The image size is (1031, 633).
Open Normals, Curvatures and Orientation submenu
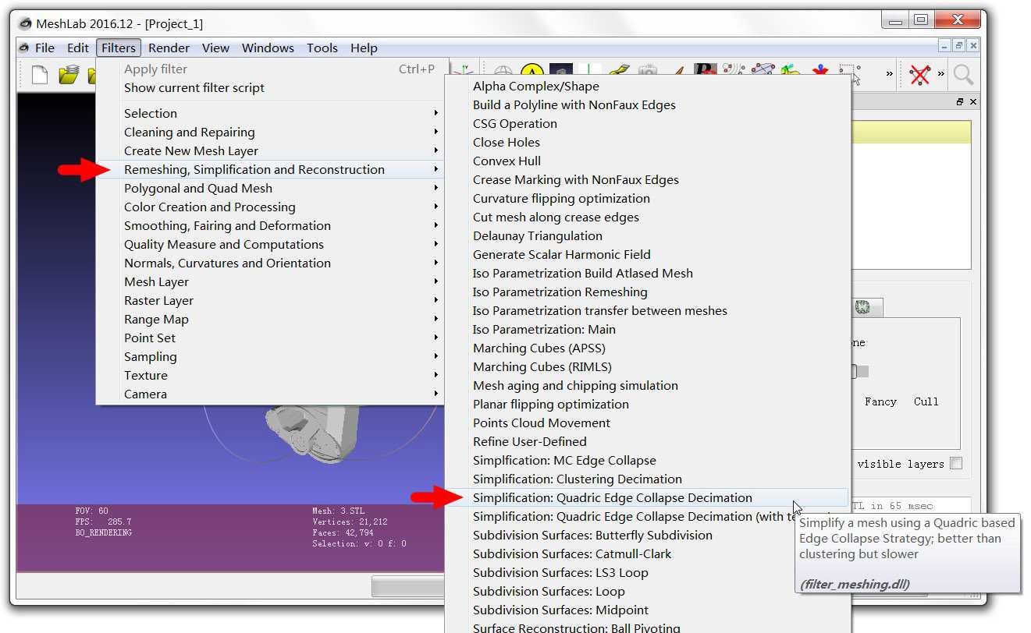pos(270,263)
